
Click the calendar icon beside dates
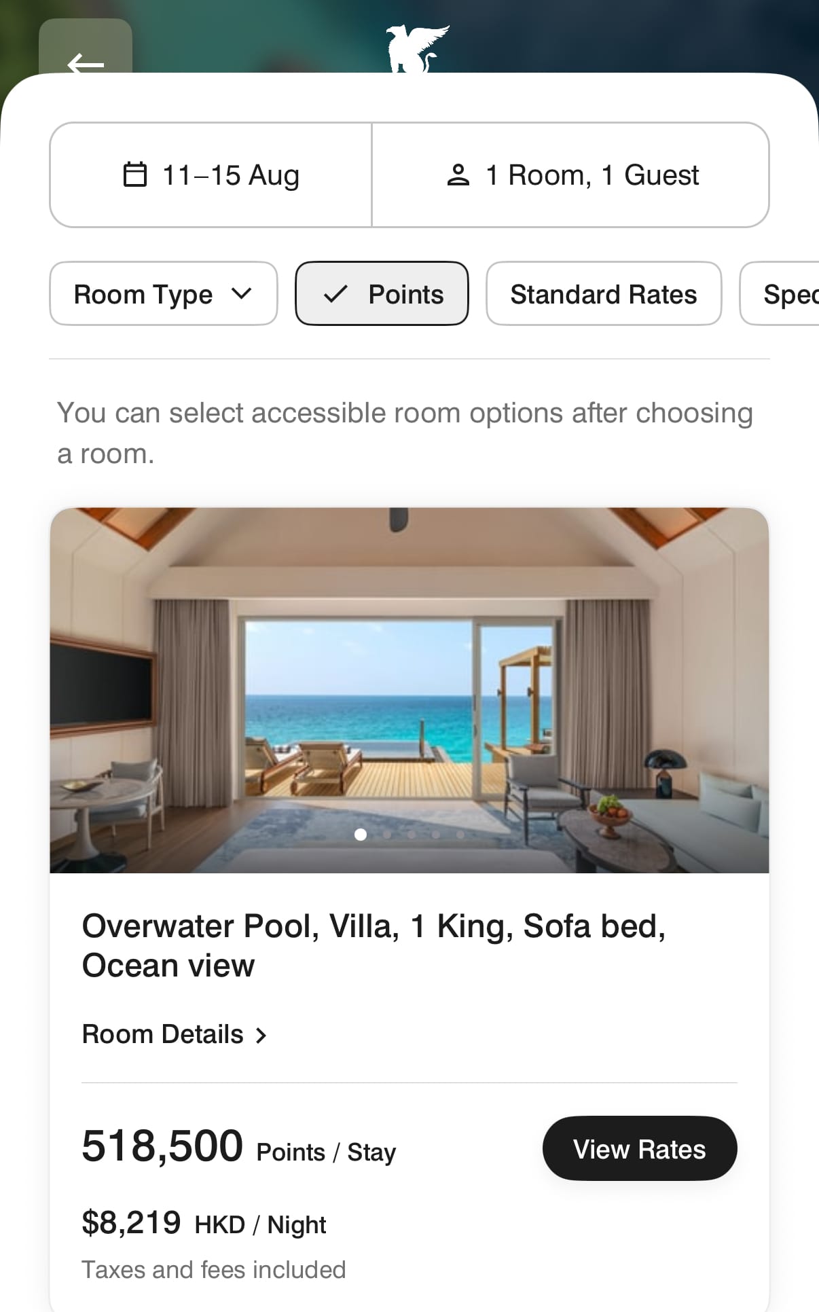click(134, 174)
